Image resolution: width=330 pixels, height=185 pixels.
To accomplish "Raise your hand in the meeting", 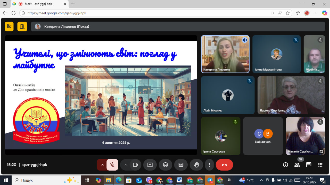I will (196, 165).
